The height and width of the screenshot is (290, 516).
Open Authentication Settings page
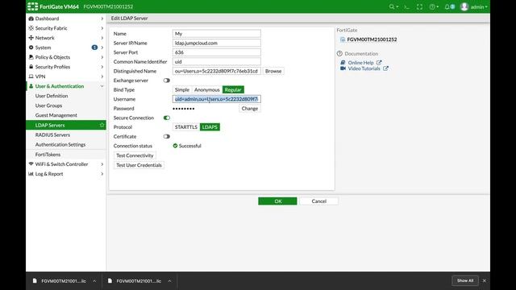click(x=60, y=144)
